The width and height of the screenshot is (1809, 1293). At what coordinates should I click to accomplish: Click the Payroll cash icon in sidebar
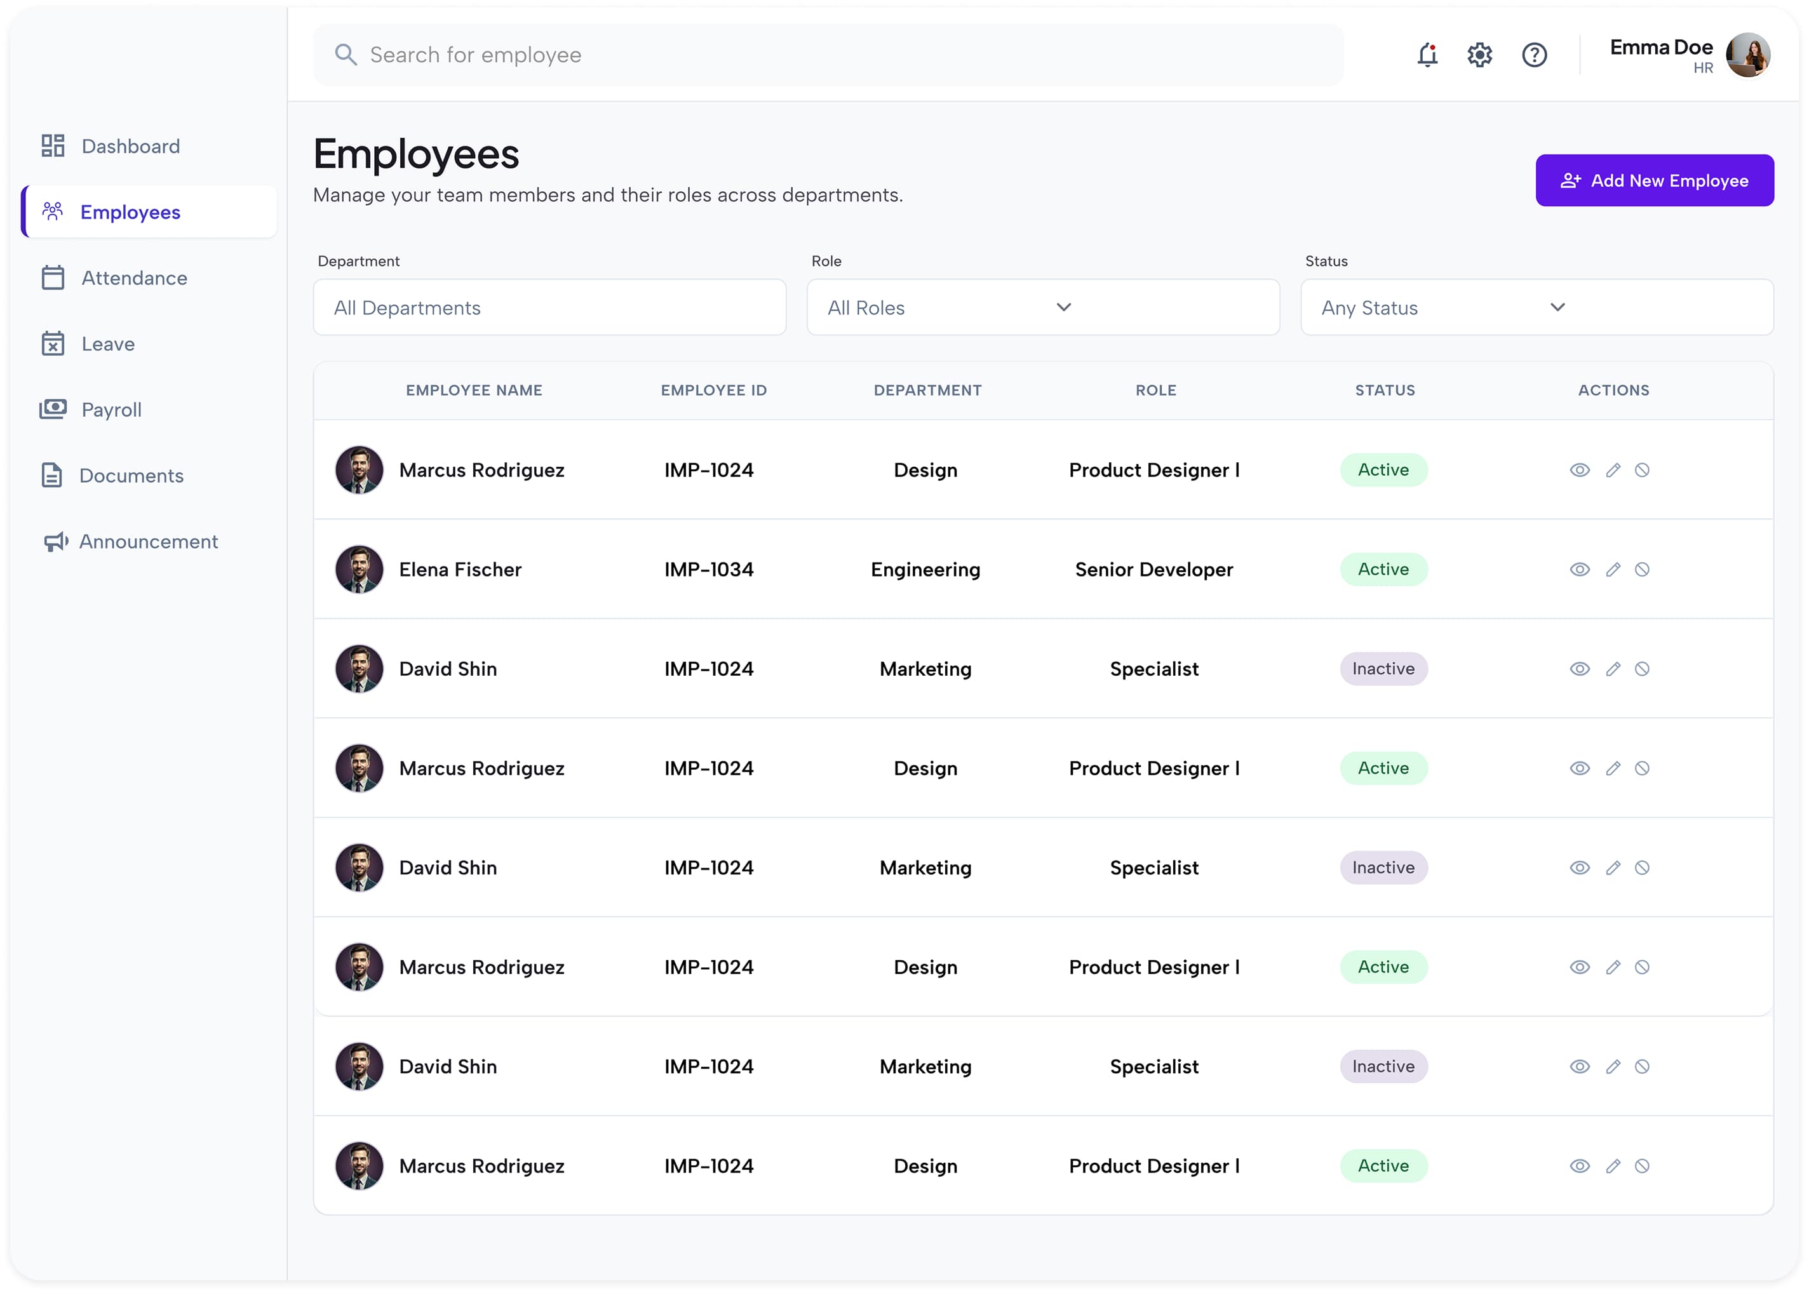click(53, 409)
